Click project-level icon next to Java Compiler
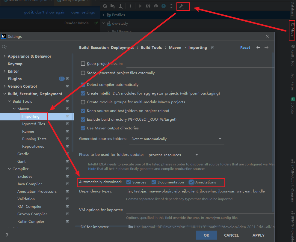 pos(68,184)
